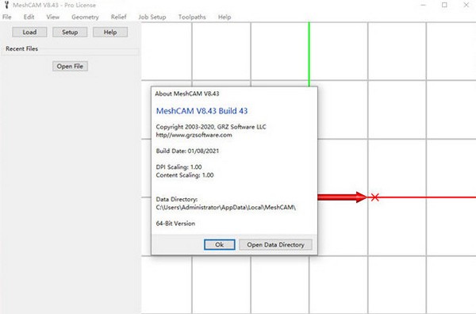Open the Edit menu

(29, 17)
